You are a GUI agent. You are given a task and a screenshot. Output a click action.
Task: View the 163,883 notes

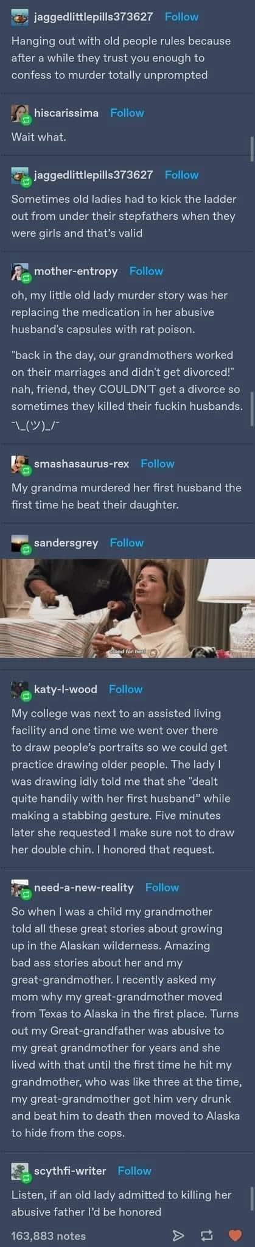[x=49, y=1235]
